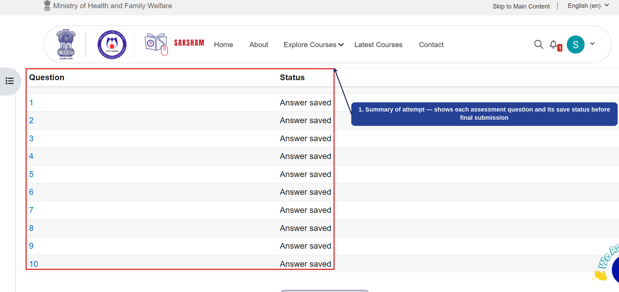Click the Status column header
The width and height of the screenshot is (619, 292).
click(292, 77)
